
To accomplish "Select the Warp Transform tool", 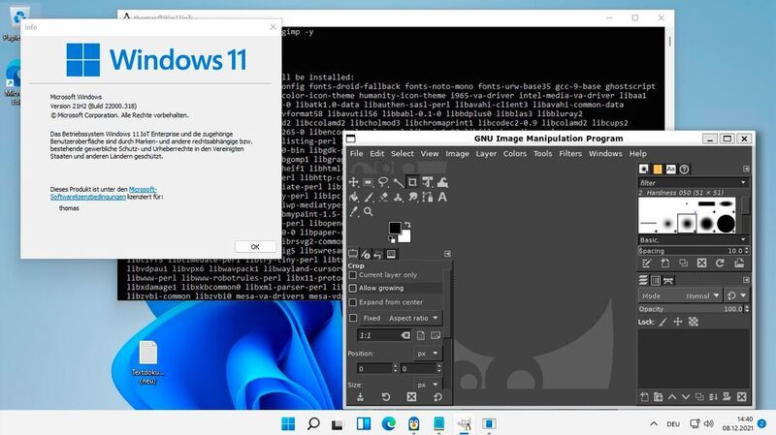I will pos(442,182).
